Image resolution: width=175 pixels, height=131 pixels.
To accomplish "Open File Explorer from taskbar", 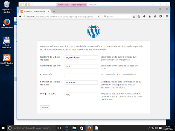I will tap(74, 128).
